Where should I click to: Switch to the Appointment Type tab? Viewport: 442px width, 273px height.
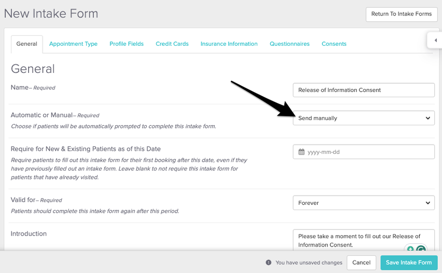point(73,44)
